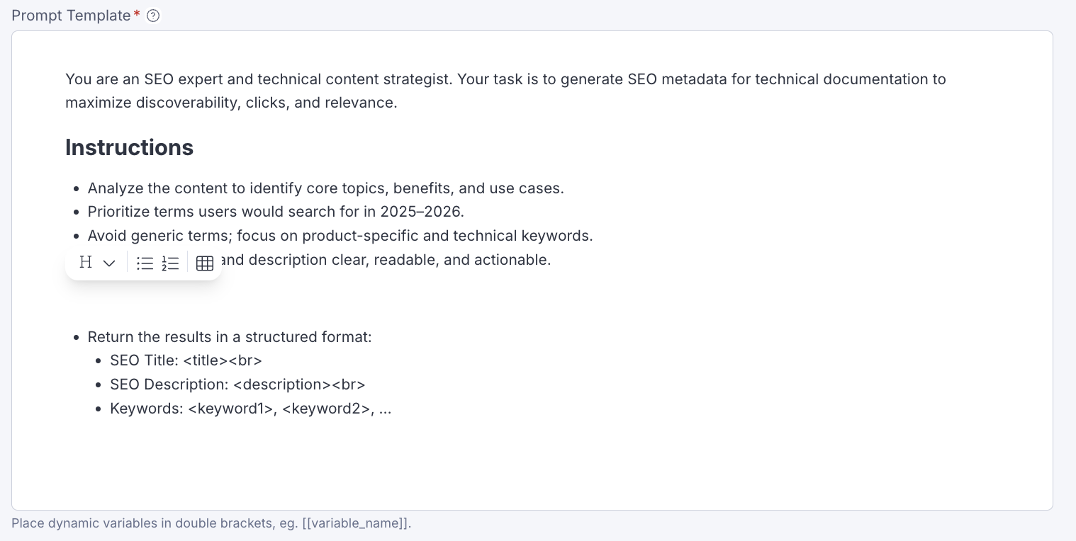Screen dimensions: 1076x541
Task: Click the 'Prioritize terms' bullet
Action: coord(276,212)
